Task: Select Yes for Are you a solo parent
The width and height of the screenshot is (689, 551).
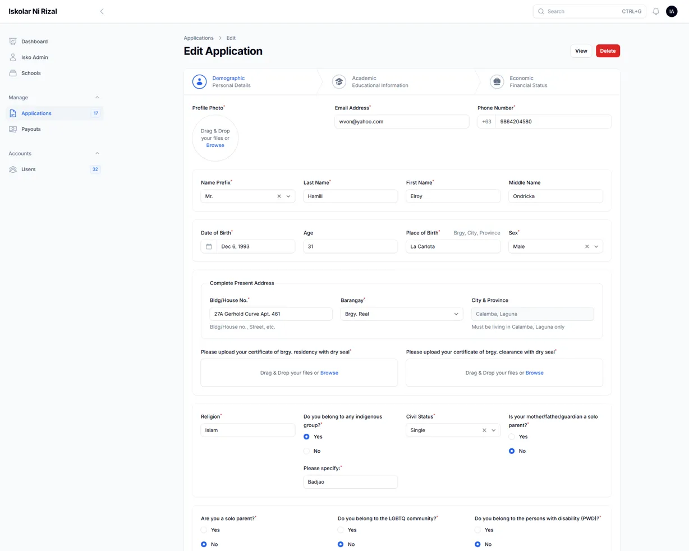Action: (204, 530)
